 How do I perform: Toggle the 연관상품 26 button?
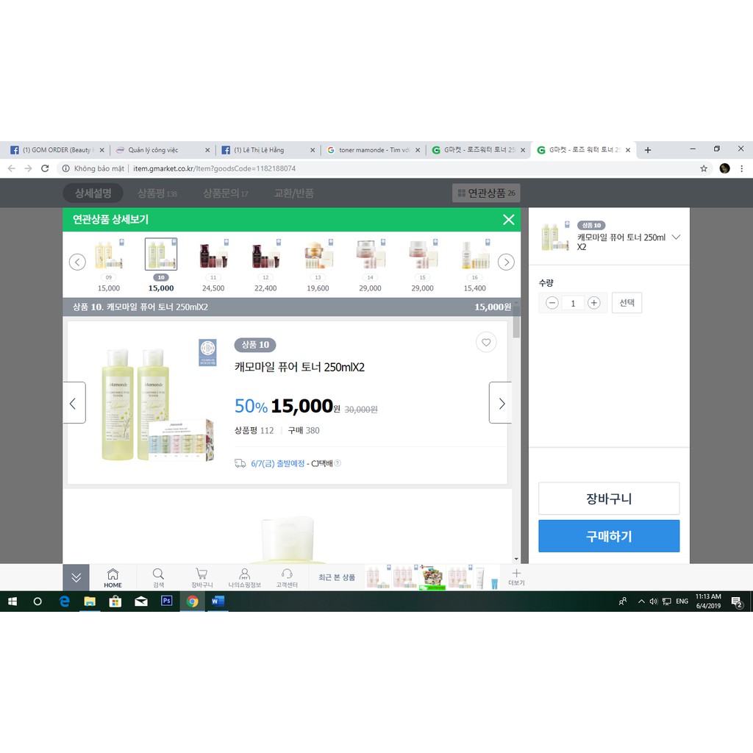tap(486, 193)
